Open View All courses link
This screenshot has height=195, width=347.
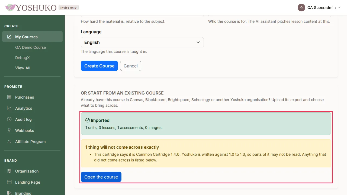click(x=23, y=68)
